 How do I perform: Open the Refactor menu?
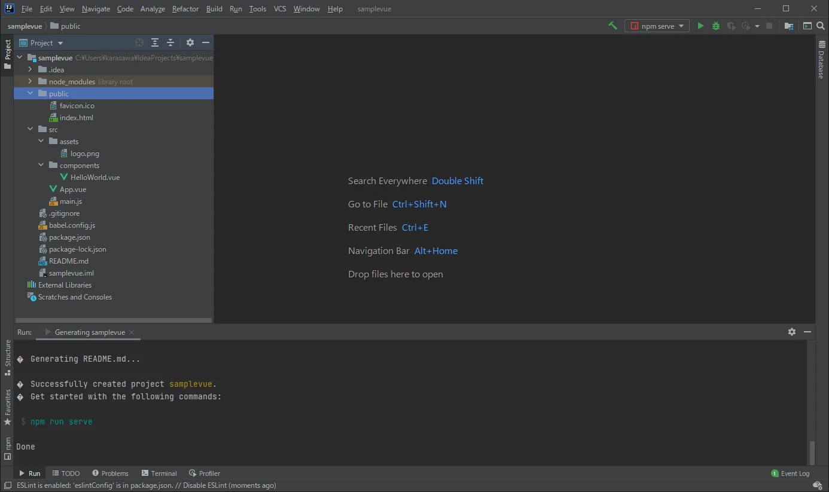185,9
